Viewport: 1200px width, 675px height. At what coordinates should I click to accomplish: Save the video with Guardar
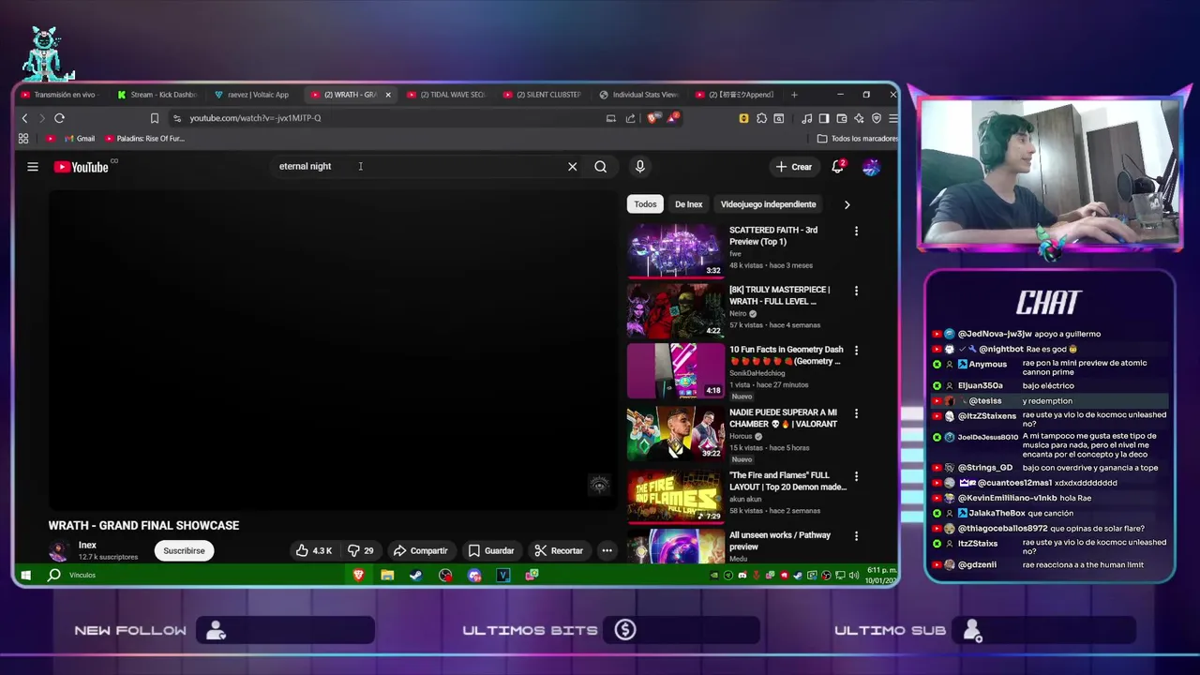click(x=490, y=550)
